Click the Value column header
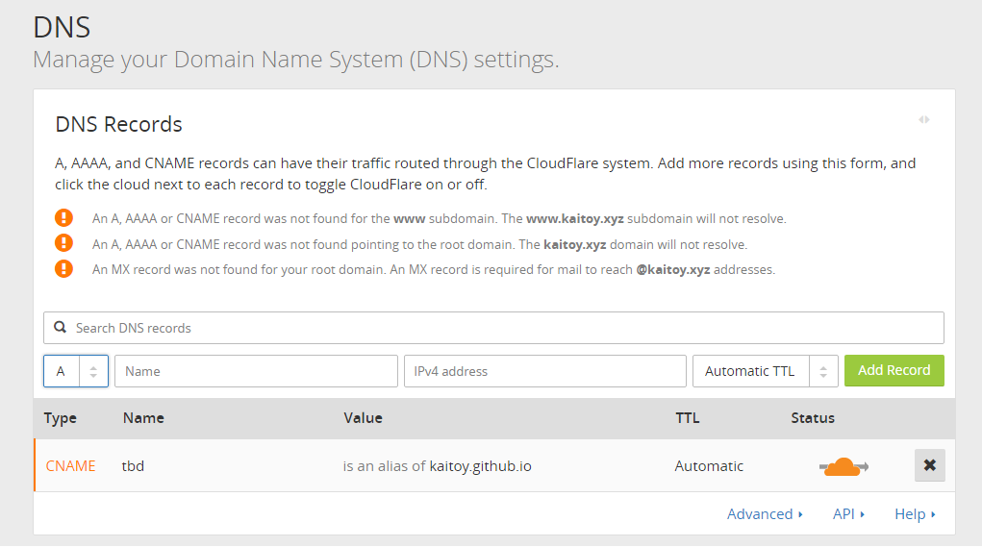982x547 pixels. click(x=363, y=418)
